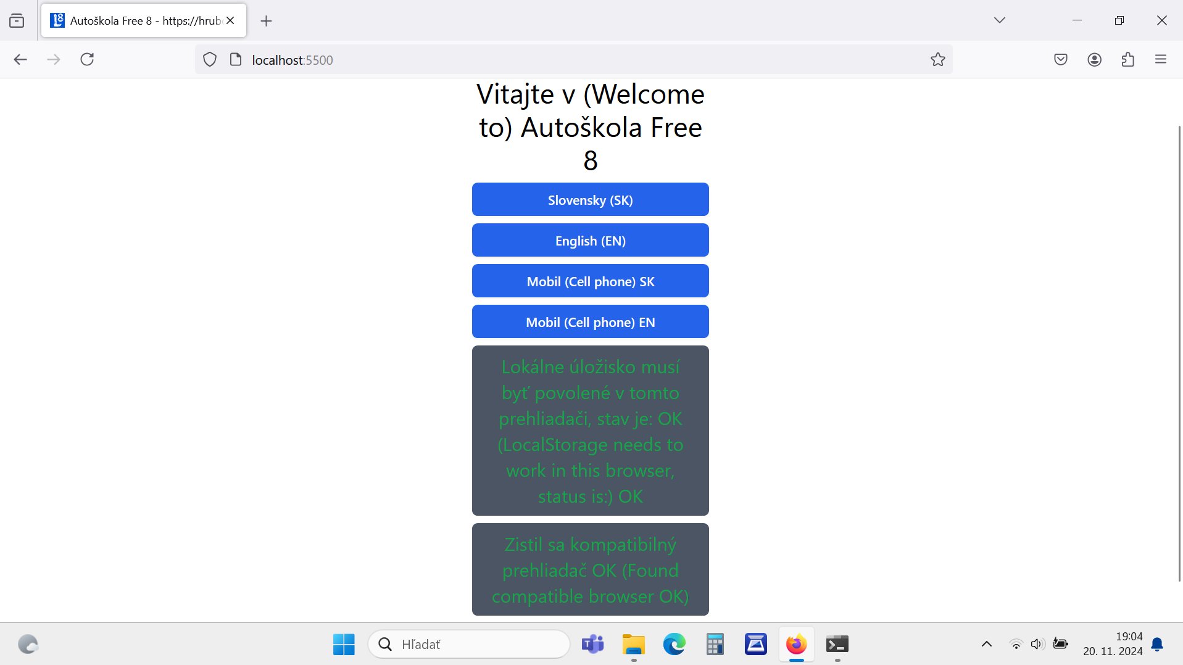Viewport: 1183px width, 665px height.
Task: Open Microsoft Teams from the taskbar
Action: pos(592,644)
